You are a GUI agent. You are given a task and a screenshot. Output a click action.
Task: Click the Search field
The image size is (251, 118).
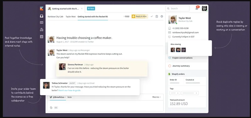tap(177, 8)
